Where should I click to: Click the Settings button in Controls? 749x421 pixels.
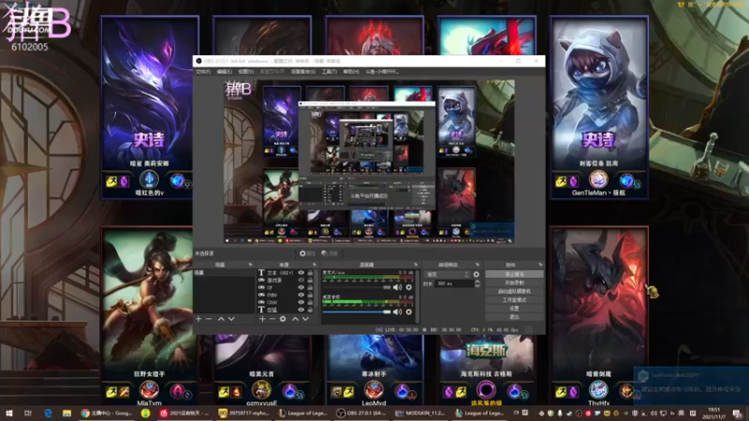pyautogui.click(x=514, y=309)
